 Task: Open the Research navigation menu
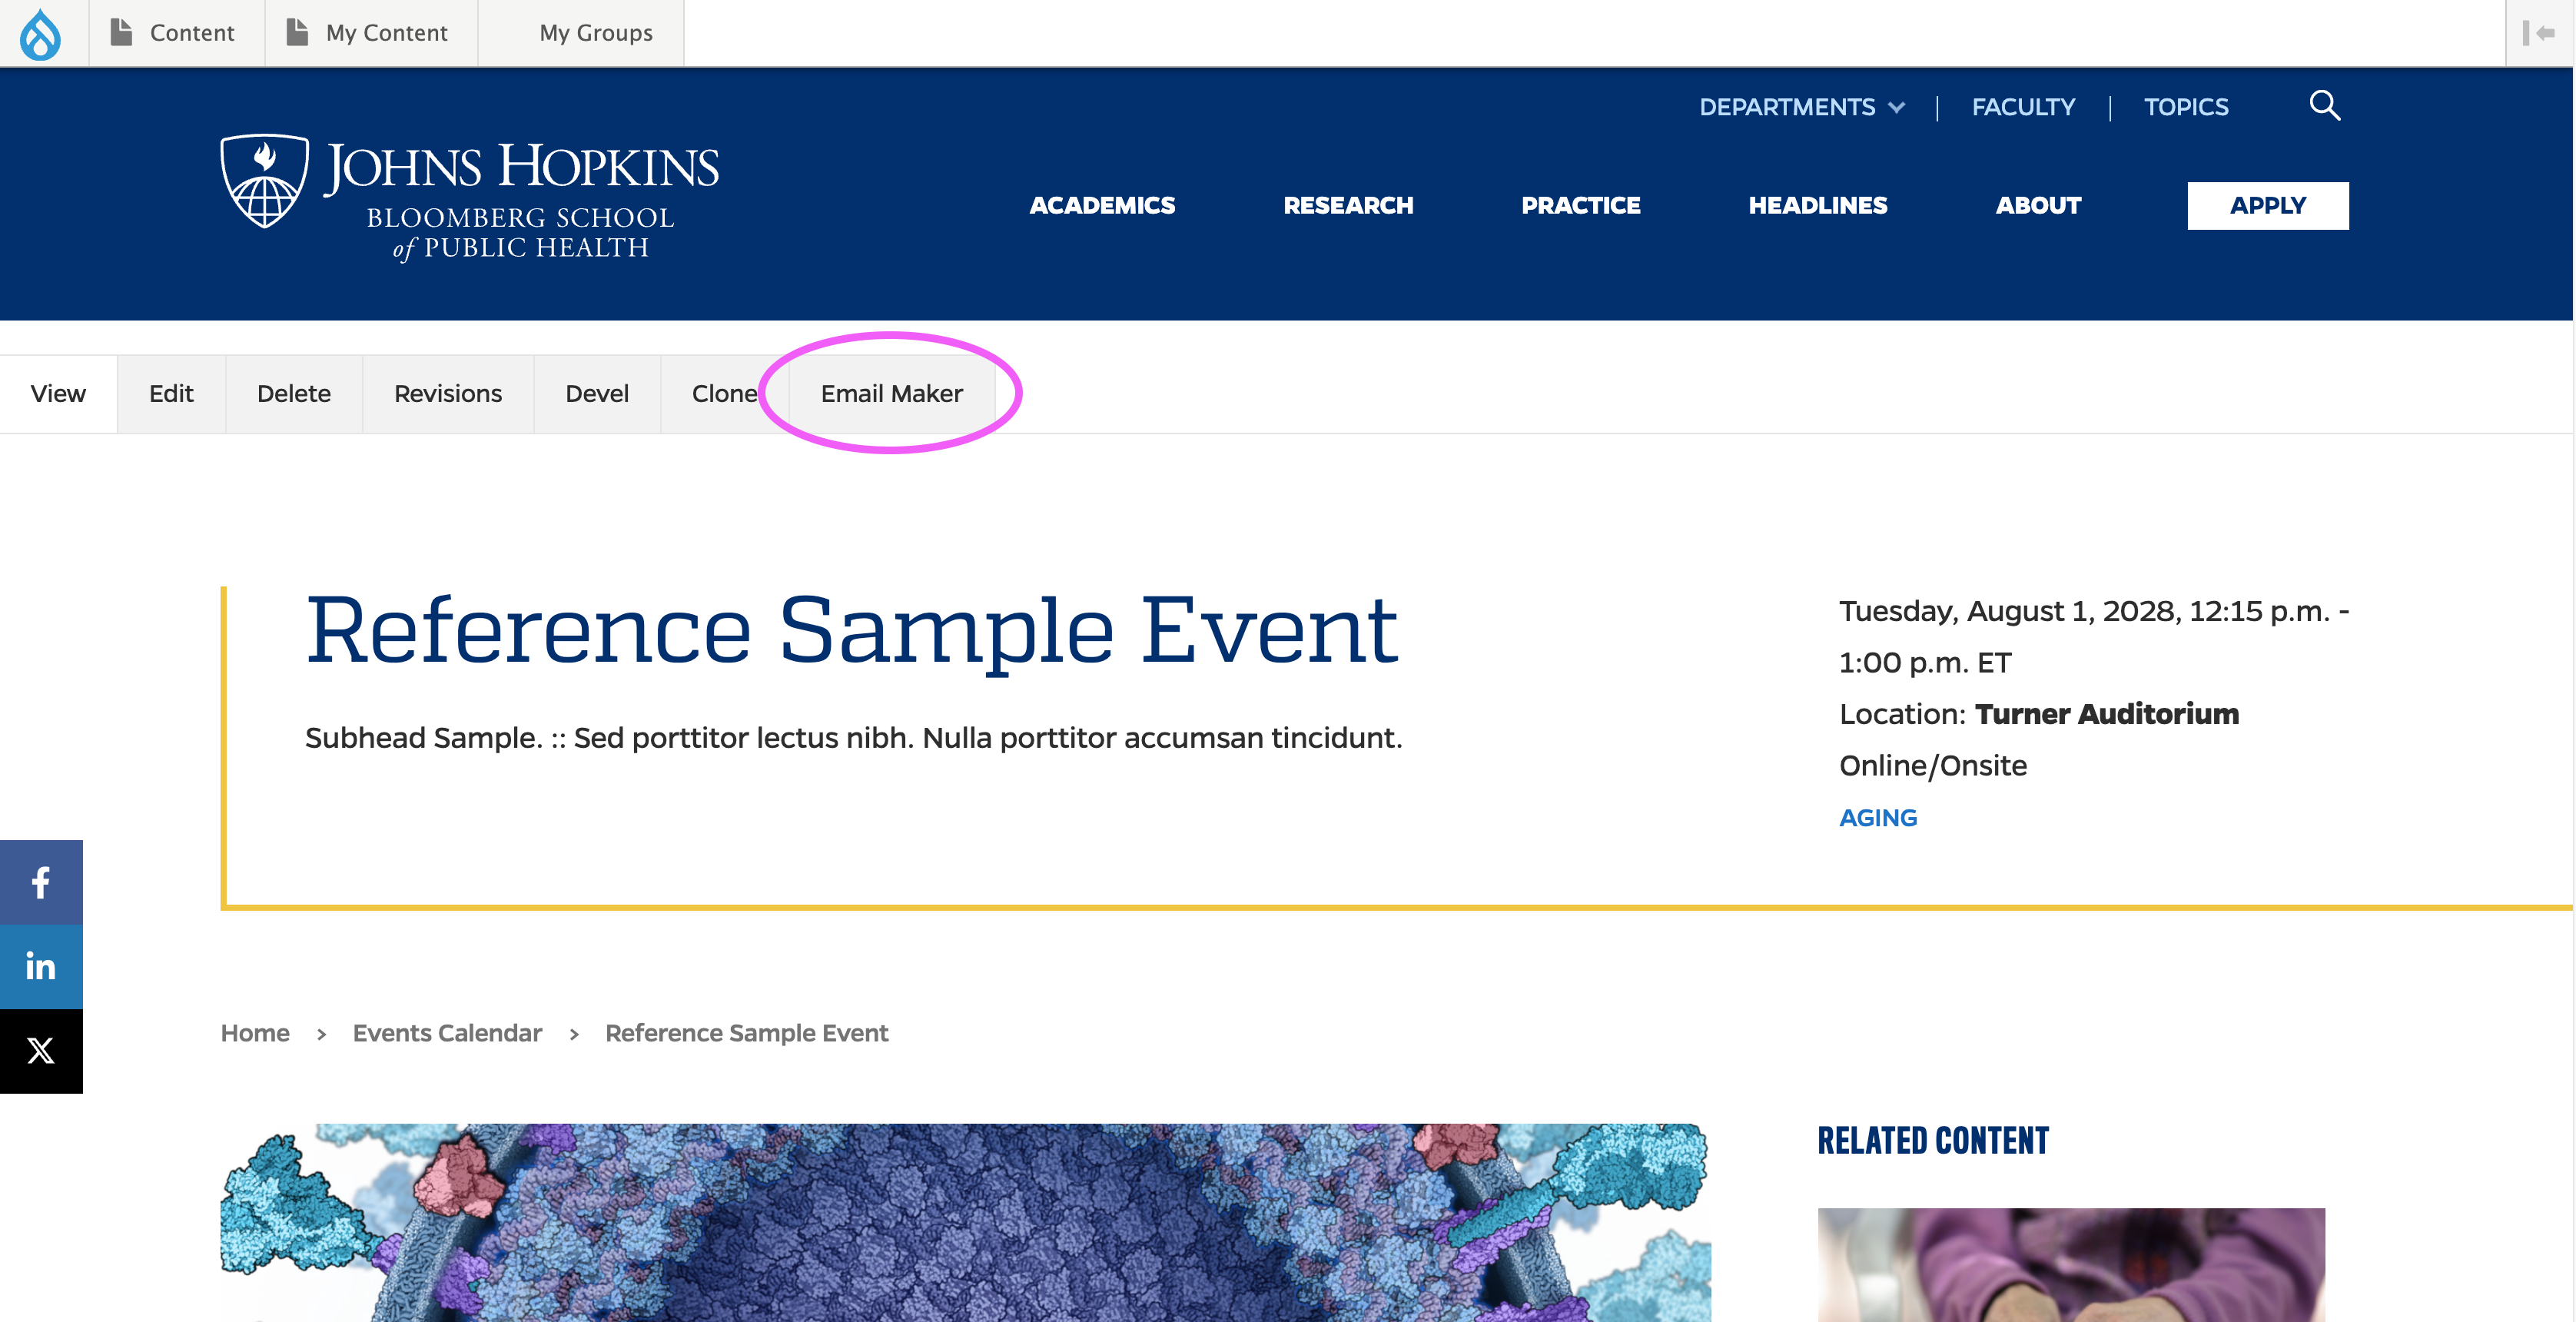click(x=1348, y=205)
